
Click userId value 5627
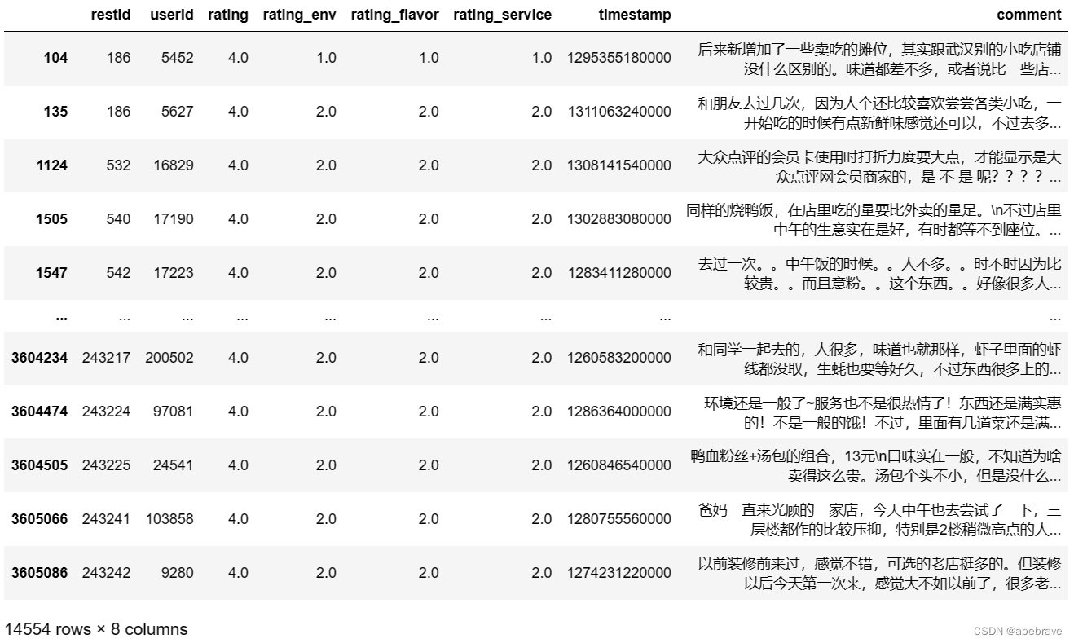click(178, 112)
